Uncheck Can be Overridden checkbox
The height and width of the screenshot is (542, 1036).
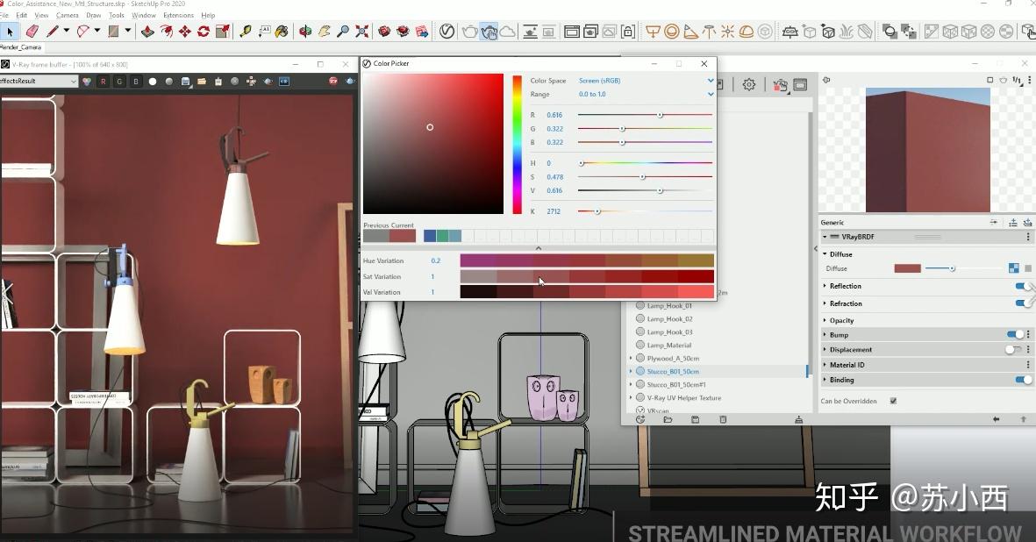pyautogui.click(x=893, y=401)
